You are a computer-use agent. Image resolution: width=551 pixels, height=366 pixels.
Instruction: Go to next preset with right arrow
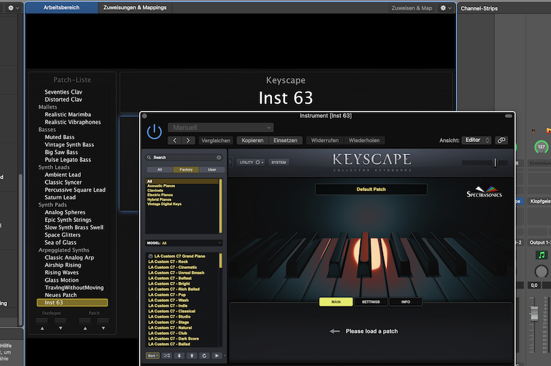coord(188,141)
